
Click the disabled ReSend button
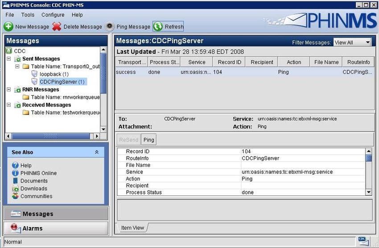tap(128, 140)
